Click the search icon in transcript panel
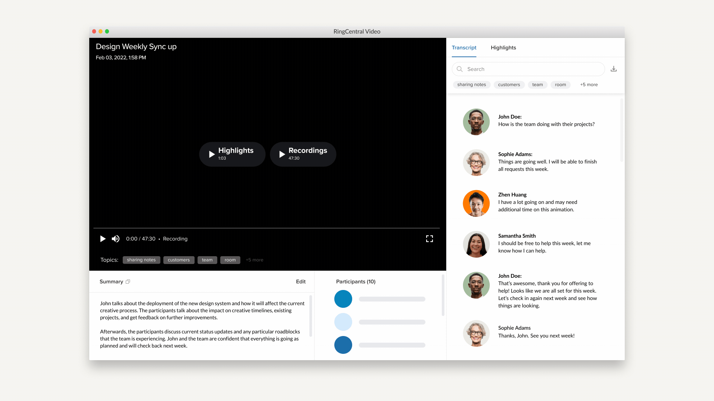The height and width of the screenshot is (401, 714). pyautogui.click(x=460, y=69)
